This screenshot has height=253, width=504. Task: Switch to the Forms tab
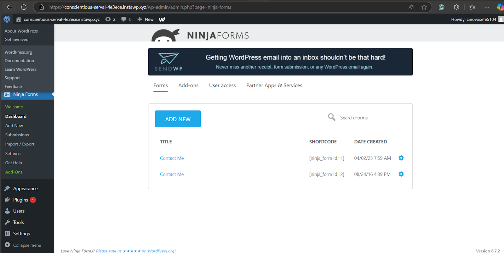click(x=161, y=85)
